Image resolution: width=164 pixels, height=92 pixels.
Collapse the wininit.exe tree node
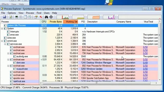(2, 41)
